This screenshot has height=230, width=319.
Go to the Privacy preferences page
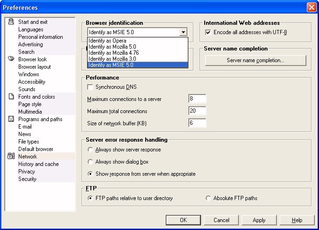point(26,172)
